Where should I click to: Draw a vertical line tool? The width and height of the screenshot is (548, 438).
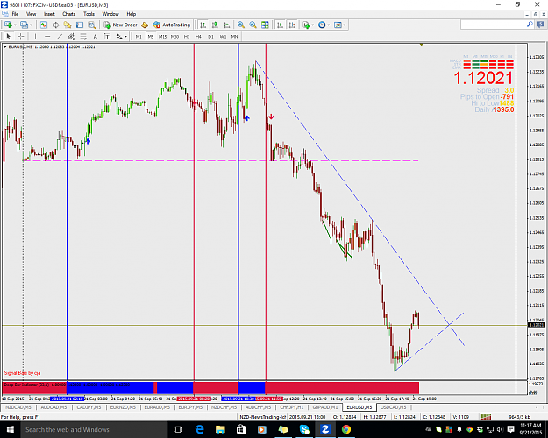coord(35,36)
